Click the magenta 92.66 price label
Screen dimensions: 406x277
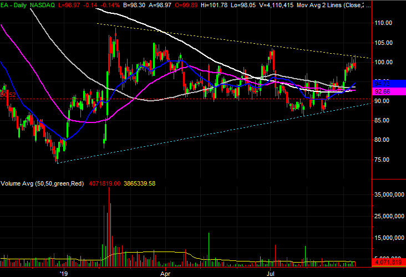coord(389,91)
